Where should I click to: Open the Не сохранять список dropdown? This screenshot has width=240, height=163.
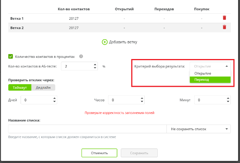[x=198, y=129]
